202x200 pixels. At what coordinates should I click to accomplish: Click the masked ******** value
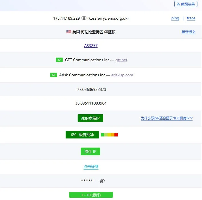coord(87,181)
